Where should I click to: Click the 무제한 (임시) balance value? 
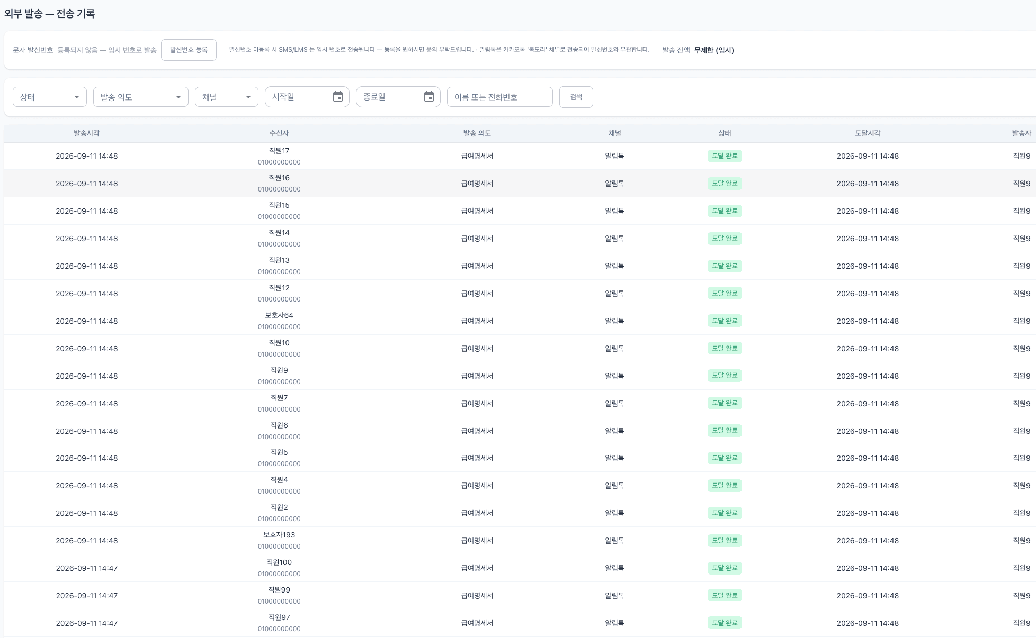coord(714,50)
